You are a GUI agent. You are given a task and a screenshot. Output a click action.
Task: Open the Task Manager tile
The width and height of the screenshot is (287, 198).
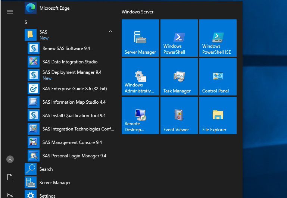[x=179, y=77]
